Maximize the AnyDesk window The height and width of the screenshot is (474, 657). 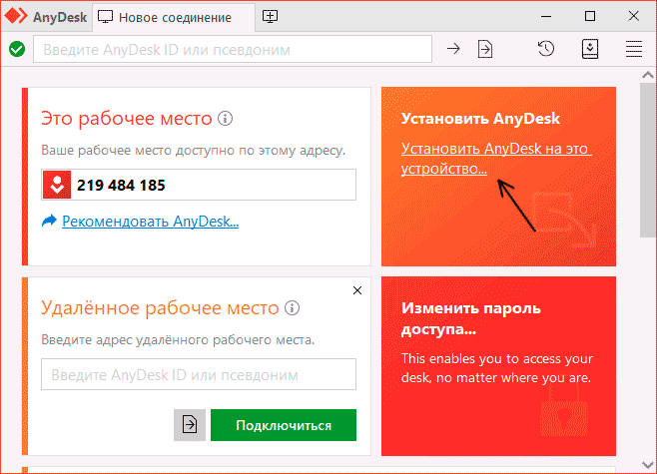point(590,16)
